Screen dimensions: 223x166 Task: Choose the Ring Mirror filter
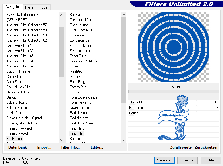pyautogui.click(x=78, y=128)
